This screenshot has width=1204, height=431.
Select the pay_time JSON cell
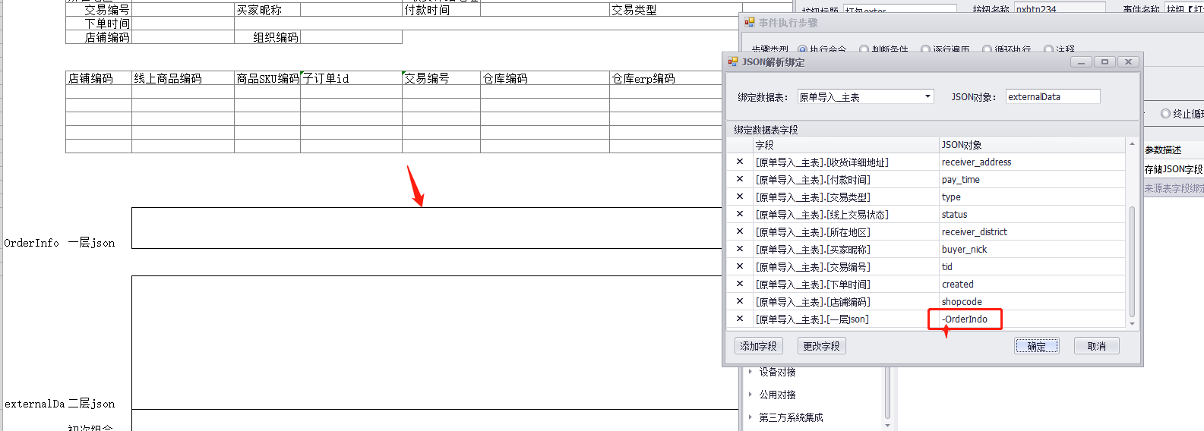[x=1032, y=179]
